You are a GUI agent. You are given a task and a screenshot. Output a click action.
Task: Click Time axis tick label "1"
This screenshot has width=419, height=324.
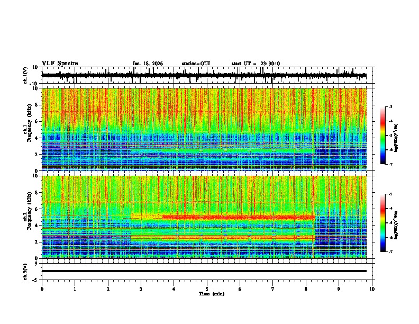[x=75, y=289]
